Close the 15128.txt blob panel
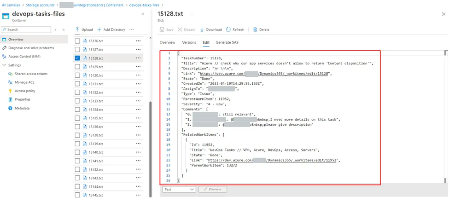Screen dimensions: 449x198 [x=444, y=14]
